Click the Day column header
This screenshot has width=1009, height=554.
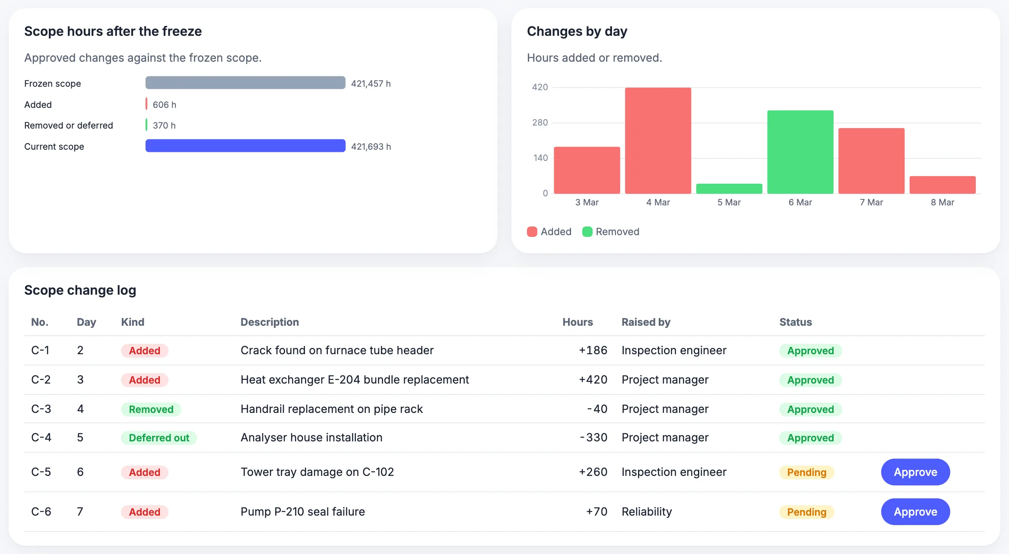[x=86, y=322]
